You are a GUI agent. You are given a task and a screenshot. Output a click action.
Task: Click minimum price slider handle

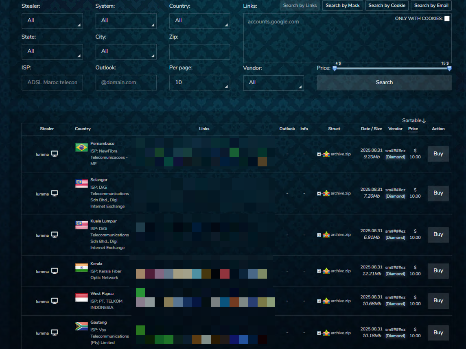335,68
